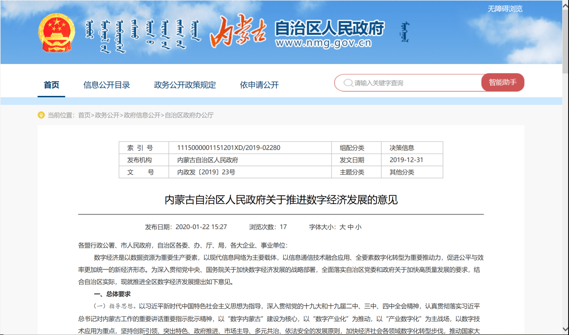Click the scrollbar down arrow
The width and height of the screenshot is (569, 335).
(x=565, y=329)
